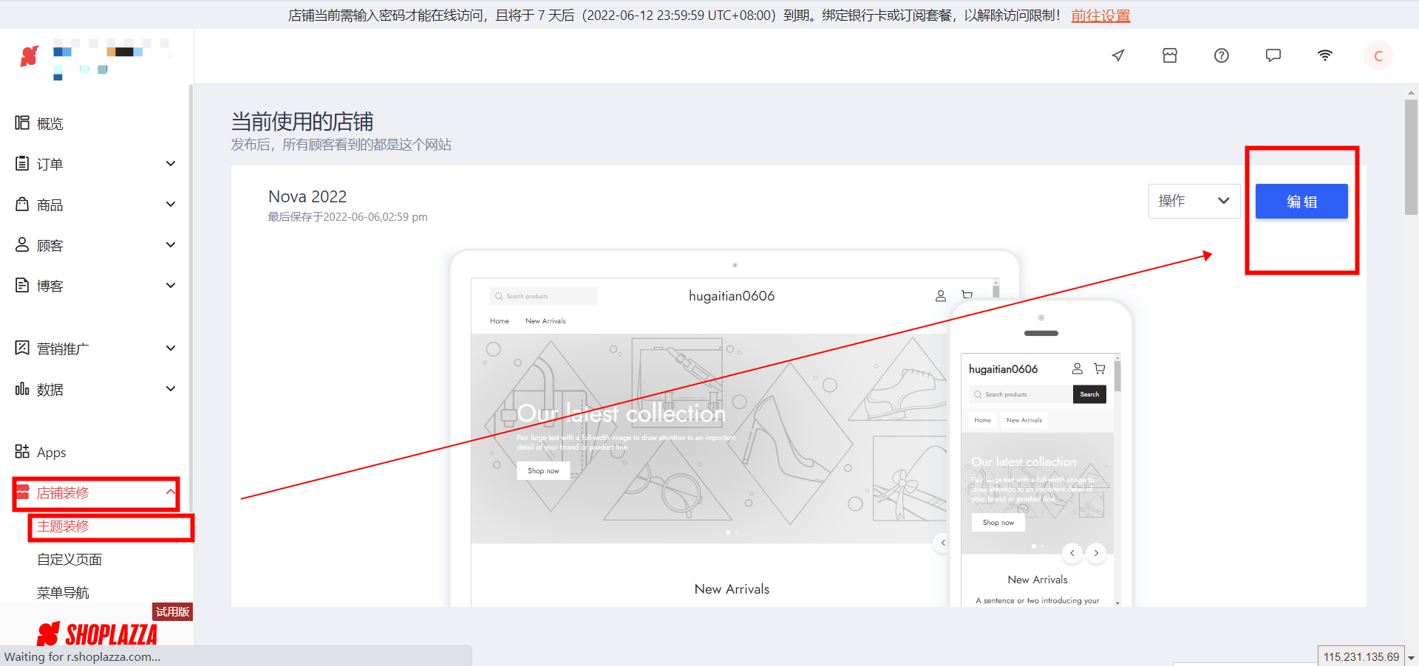Select 自定义页面 submenu item

point(69,559)
